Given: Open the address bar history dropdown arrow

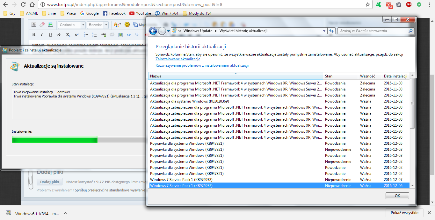Looking at the screenshot, I should click(x=324, y=31).
